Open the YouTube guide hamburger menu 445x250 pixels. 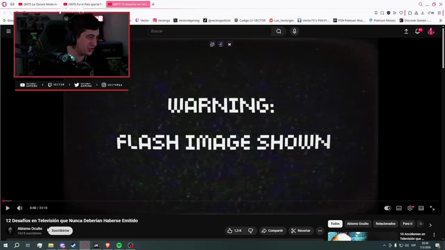(9, 31)
